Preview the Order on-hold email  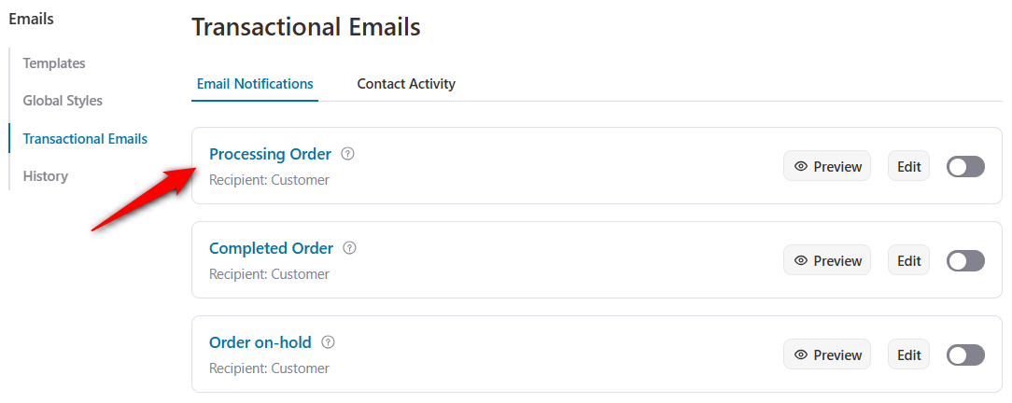pos(827,354)
